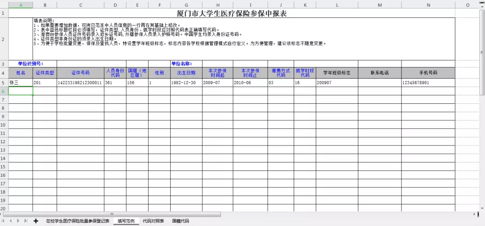This screenshot has width=485, height=226.
Task: Click the horizontal scrollbar thumb
Action: tap(112, 214)
